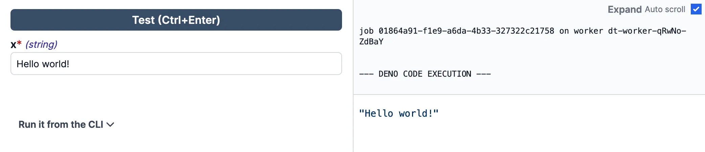Focus the x string input field
This screenshot has width=705, height=152.
click(176, 64)
